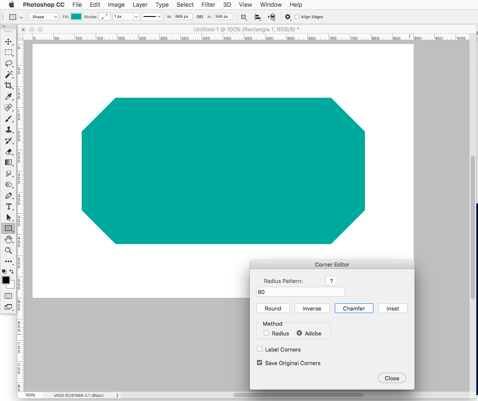This screenshot has height=401, width=478.
Task: Activate the Zoom tool
Action: [8, 250]
